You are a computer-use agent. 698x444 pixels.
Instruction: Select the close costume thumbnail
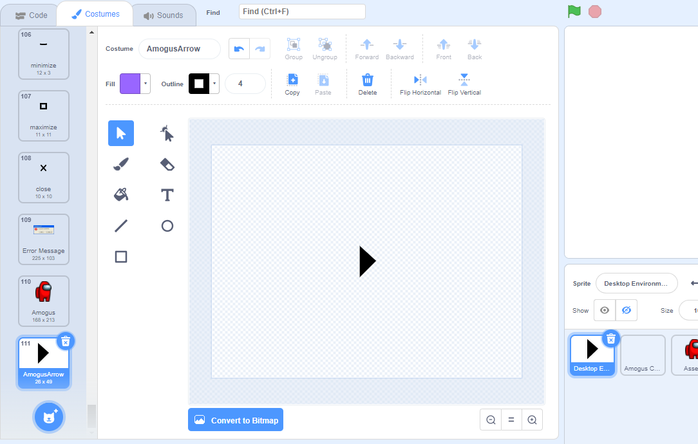44,178
